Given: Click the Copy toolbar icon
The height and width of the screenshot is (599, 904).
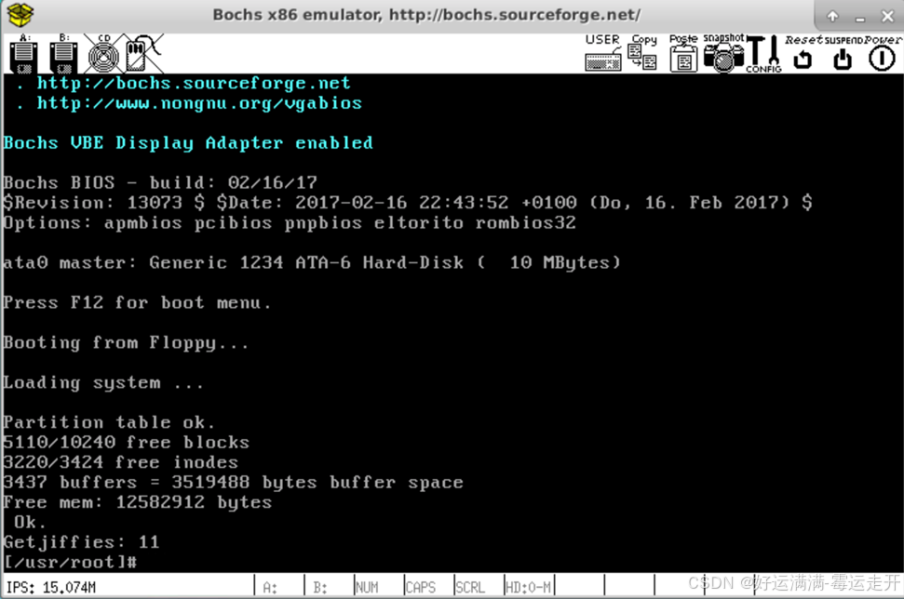Looking at the screenshot, I should [x=643, y=52].
